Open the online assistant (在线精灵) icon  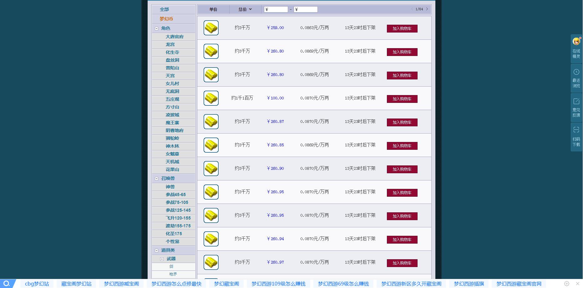pyautogui.click(x=576, y=42)
